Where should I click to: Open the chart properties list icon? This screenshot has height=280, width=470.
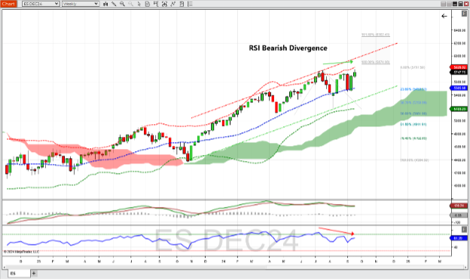click(x=190, y=4)
